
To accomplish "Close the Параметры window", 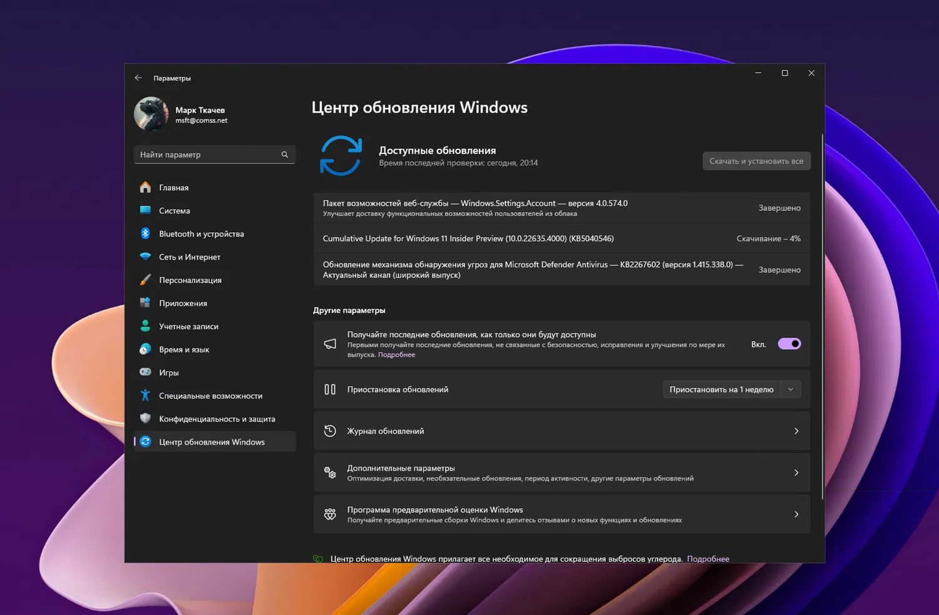I will [811, 73].
